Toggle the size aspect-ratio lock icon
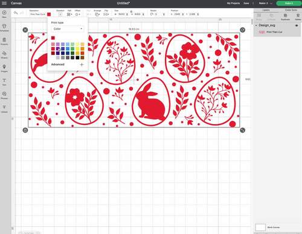Screen dimensions: 302x234 click(131, 12)
